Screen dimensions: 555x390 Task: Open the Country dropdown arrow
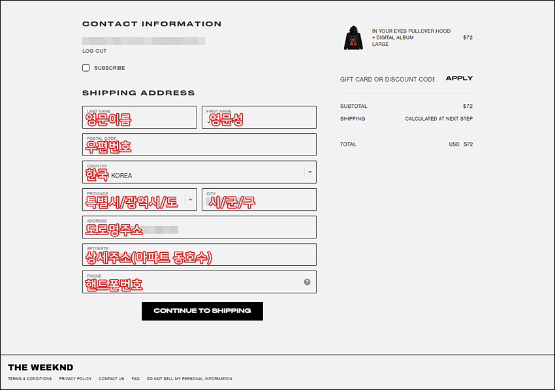[x=309, y=172]
